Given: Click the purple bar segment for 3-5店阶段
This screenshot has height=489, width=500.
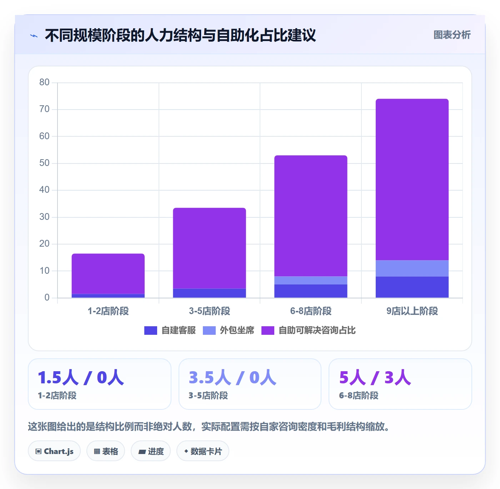Looking at the screenshot, I should pyautogui.click(x=210, y=248).
